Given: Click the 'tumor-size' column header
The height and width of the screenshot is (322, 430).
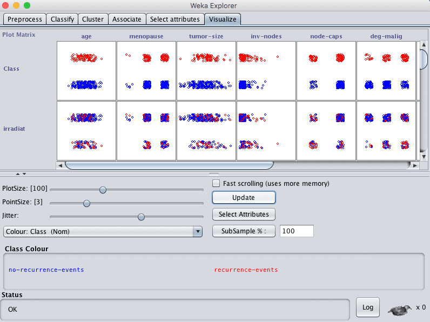Looking at the screenshot, I should click(206, 36).
